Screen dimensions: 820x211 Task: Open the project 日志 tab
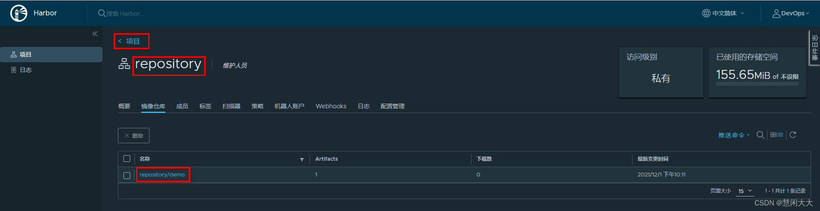364,106
